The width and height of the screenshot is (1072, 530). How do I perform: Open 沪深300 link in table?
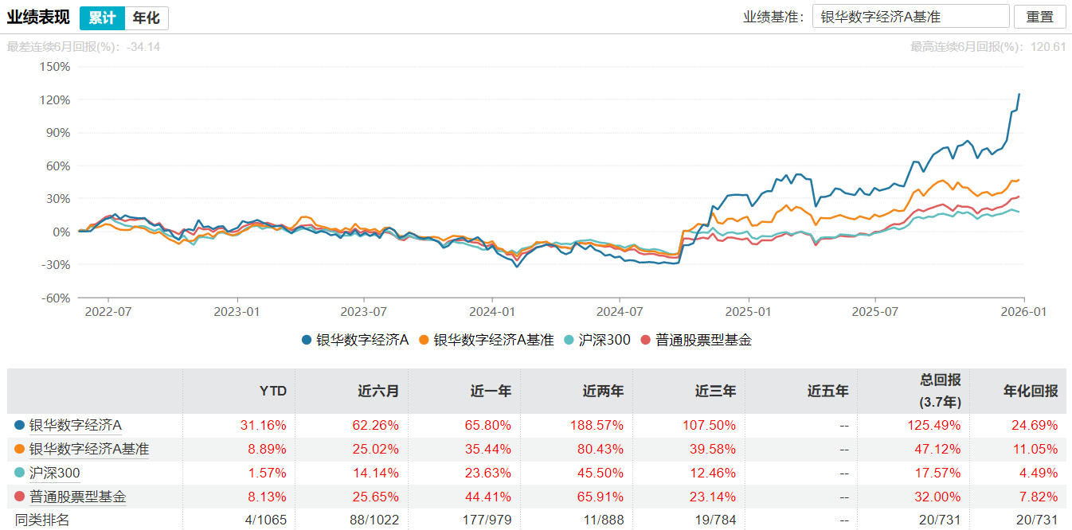pyautogui.click(x=55, y=473)
